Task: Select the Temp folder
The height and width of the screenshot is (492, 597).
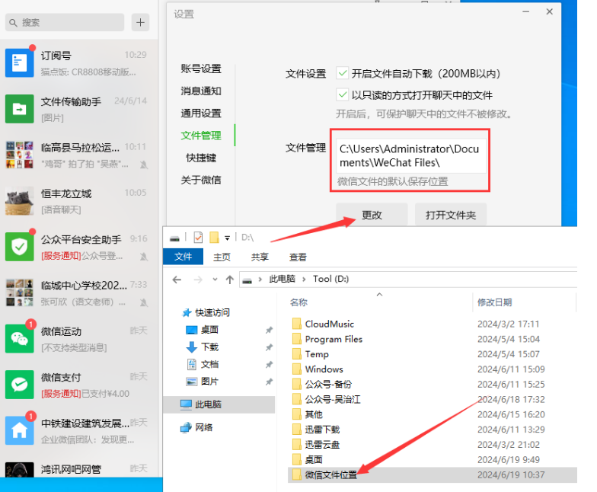Action: (x=317, y=354)
